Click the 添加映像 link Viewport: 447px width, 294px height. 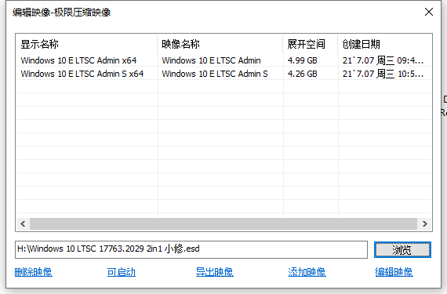307,272
